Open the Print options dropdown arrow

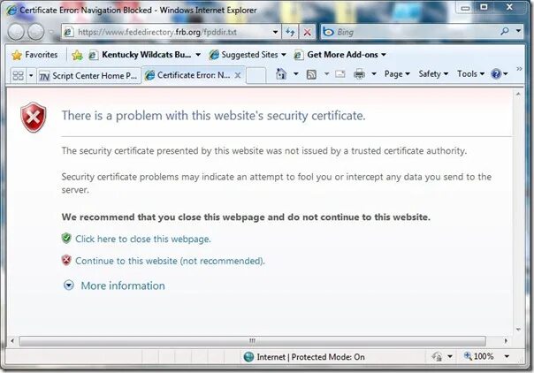pos(374,74)
